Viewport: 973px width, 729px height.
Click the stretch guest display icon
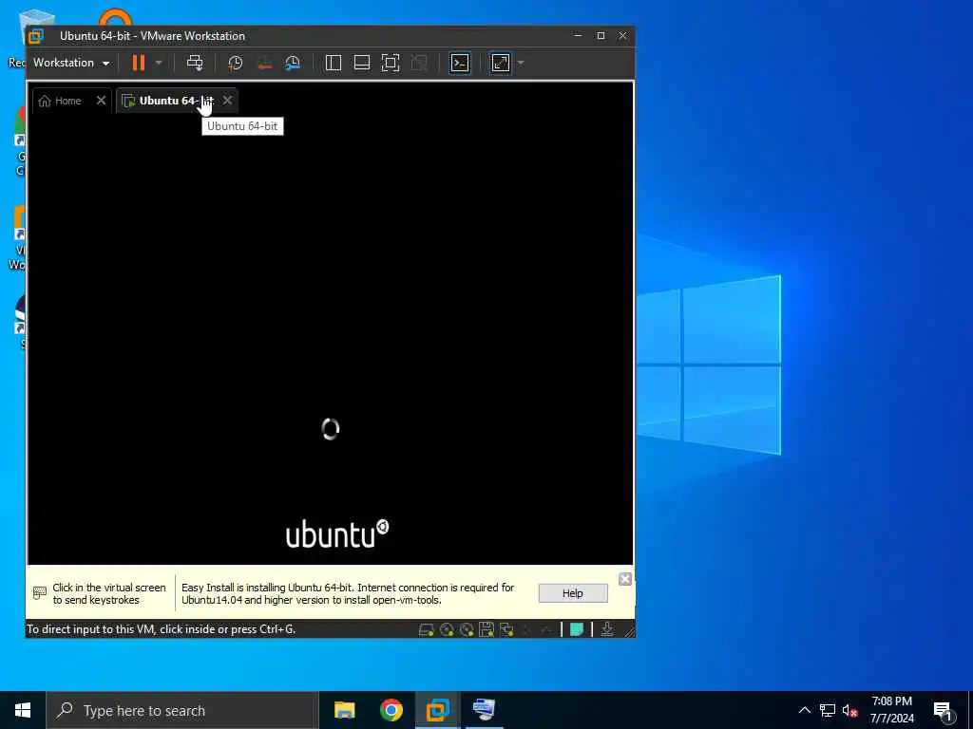501,63
